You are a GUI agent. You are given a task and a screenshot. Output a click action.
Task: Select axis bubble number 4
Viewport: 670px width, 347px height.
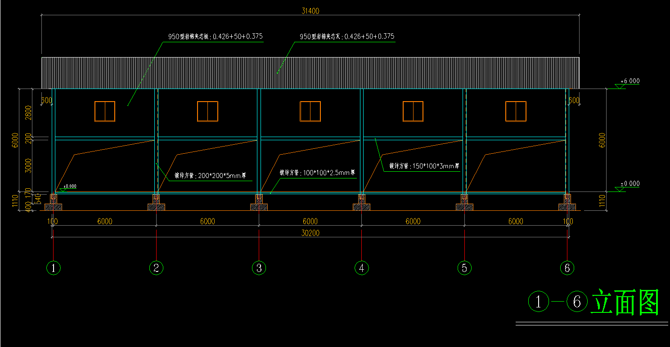[361, 268]
